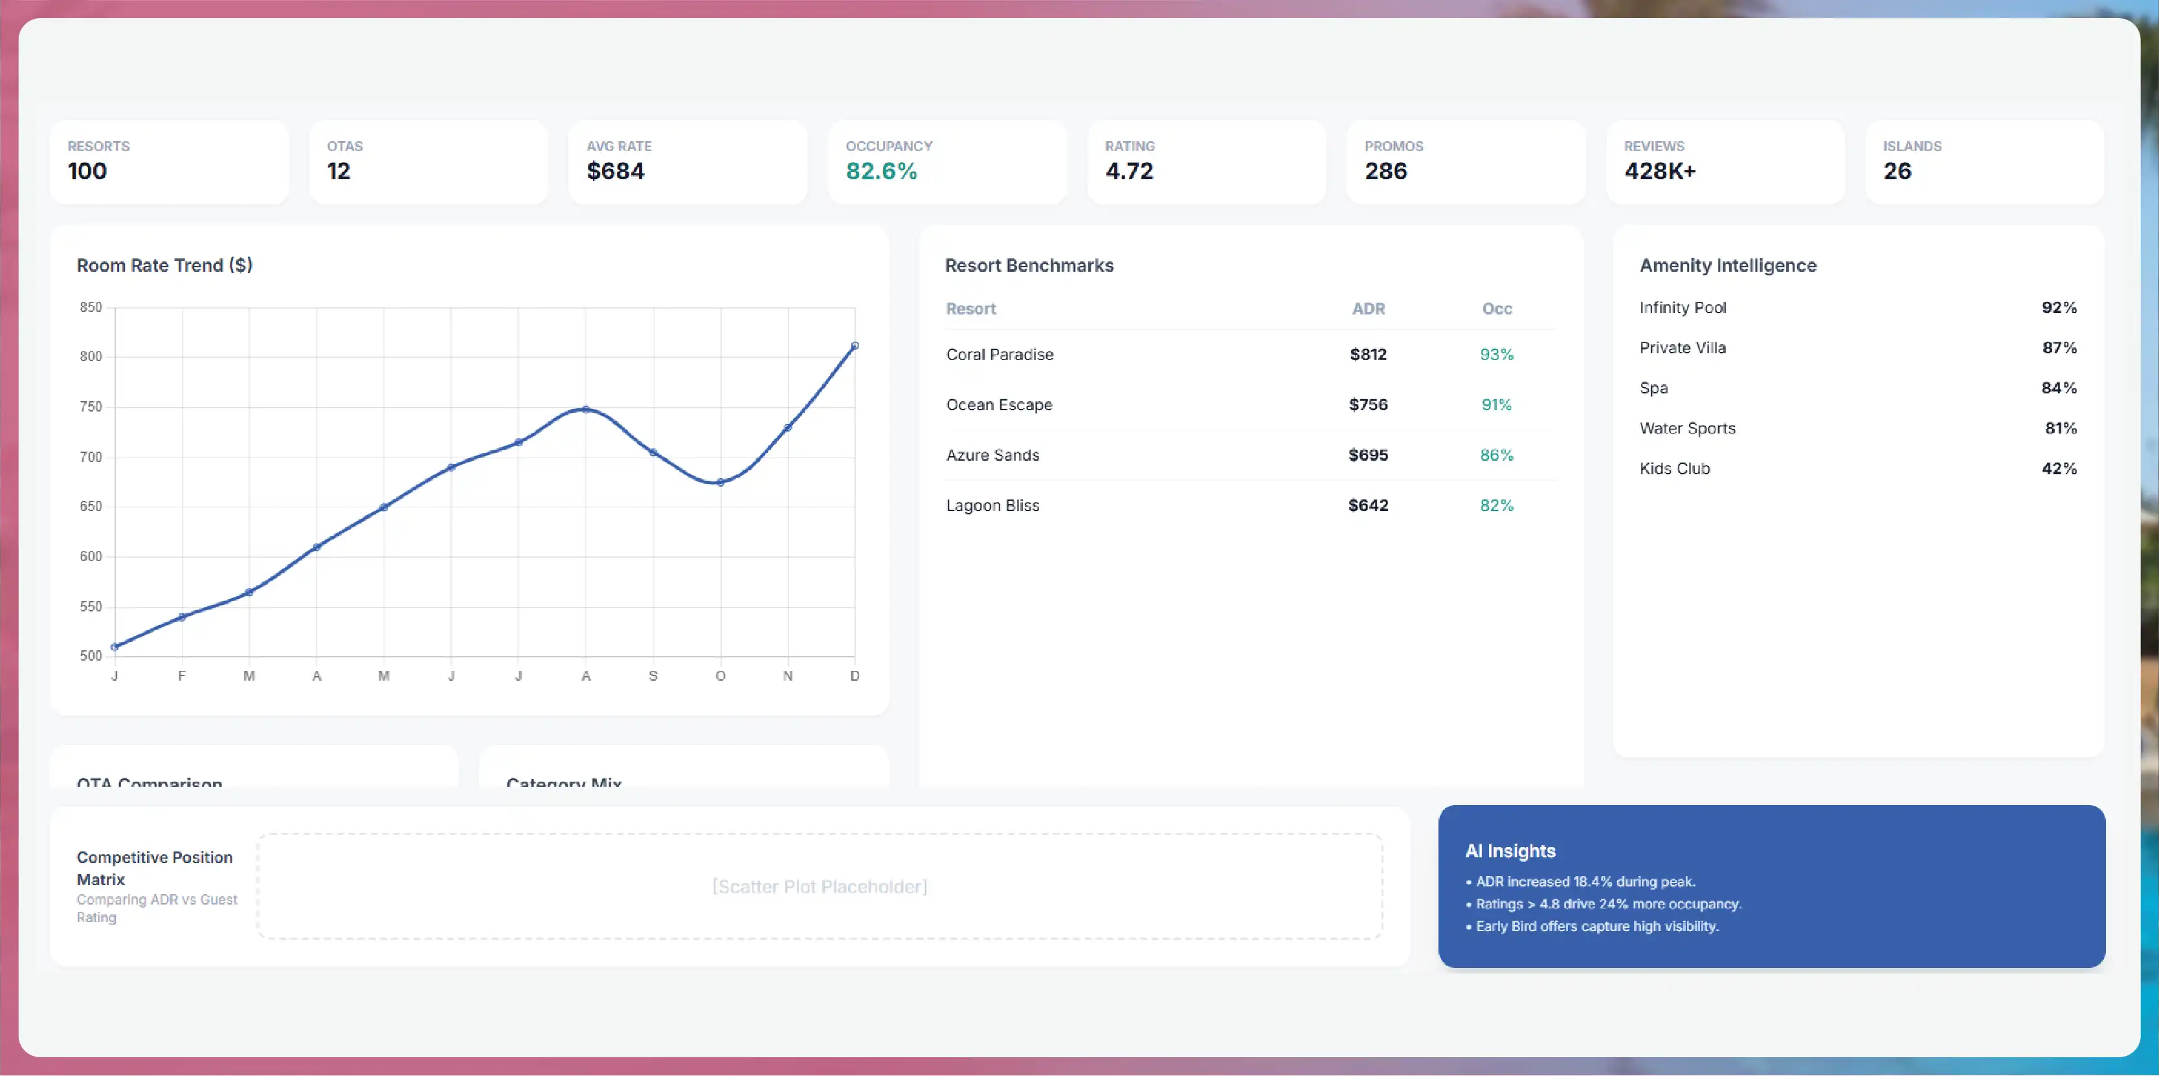
Task: Click the Coral Paradise benchmark row
Action: [x=1251, y=354]
